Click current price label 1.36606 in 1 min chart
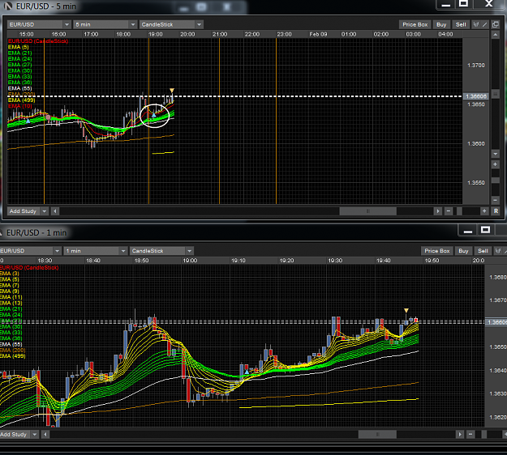The width and height of the screenshot is (507, 455). [496, 322]
